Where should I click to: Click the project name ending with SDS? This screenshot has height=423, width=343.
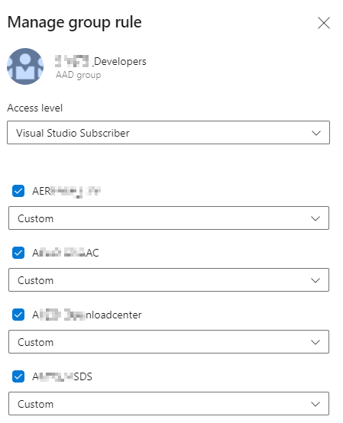[62, 376]
